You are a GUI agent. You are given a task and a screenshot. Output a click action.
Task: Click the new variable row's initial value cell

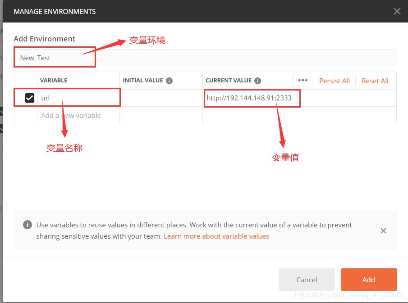click(161, 115)
